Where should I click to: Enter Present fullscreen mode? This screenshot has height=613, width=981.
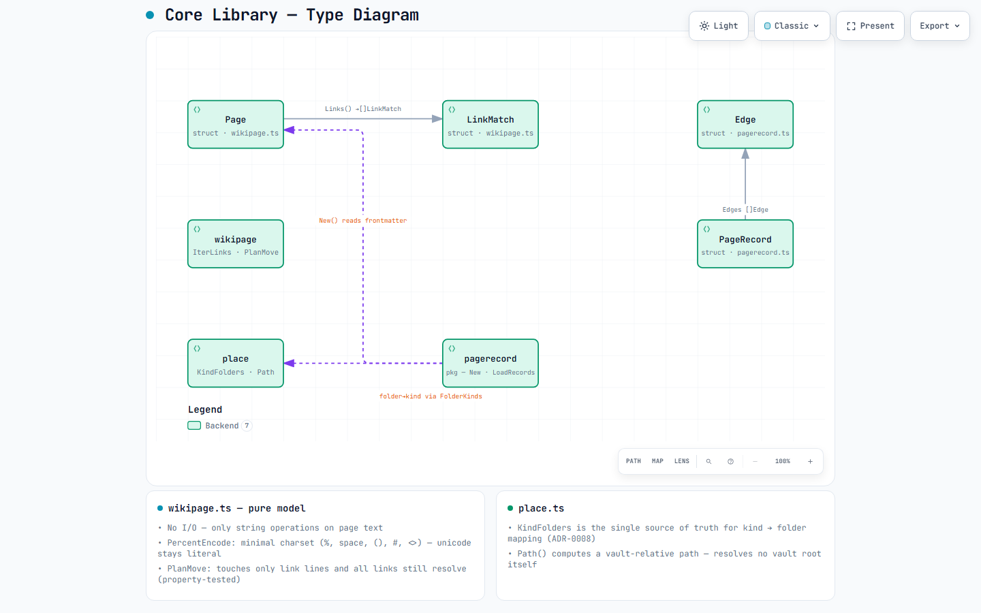(870, 26)
